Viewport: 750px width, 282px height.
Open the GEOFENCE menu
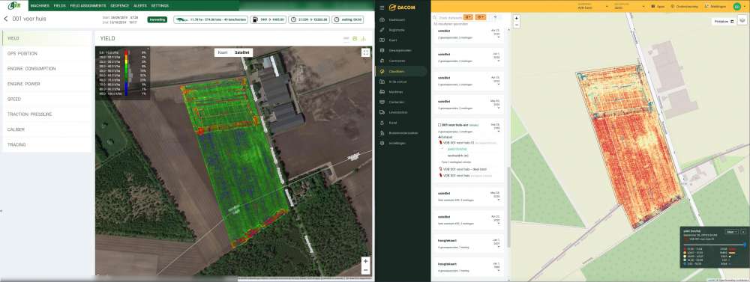119,6
